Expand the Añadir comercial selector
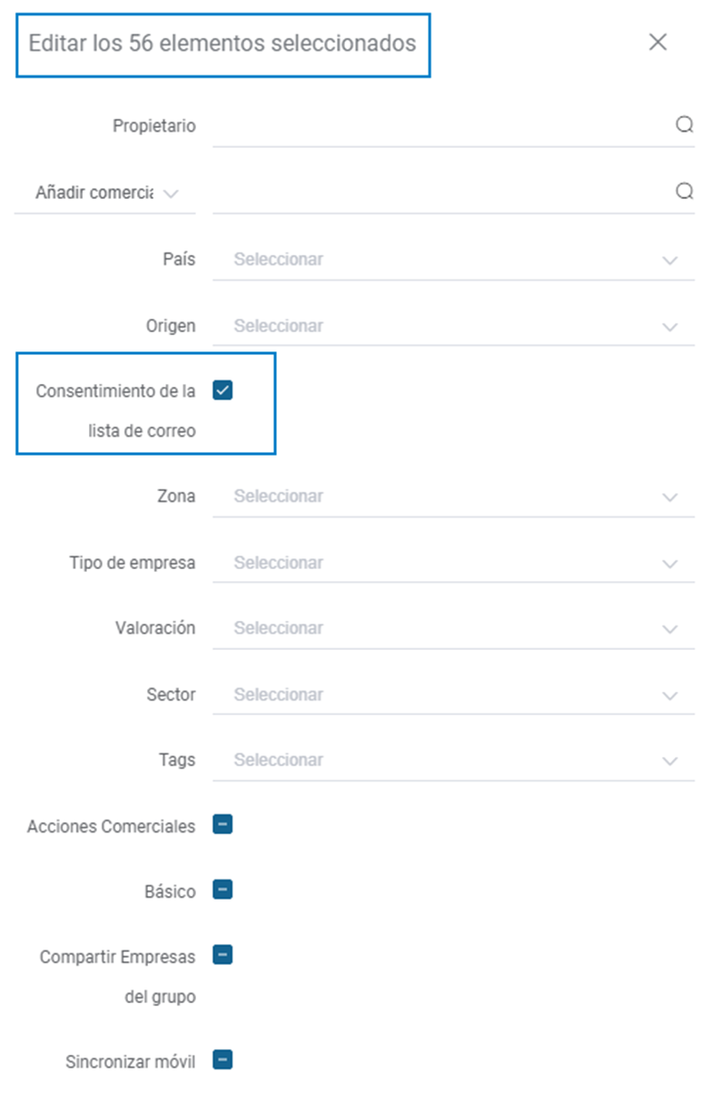Image resolution: width=702 pixels, height=1102 pixels. 105,193
